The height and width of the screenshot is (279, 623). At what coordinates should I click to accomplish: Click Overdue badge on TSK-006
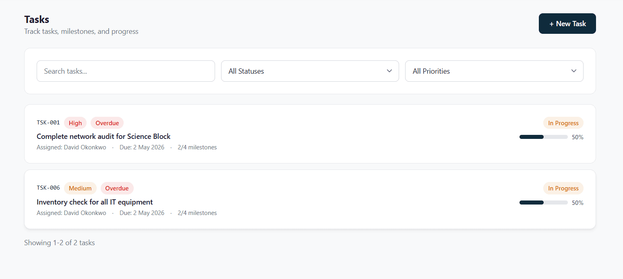tap(117, 188)
